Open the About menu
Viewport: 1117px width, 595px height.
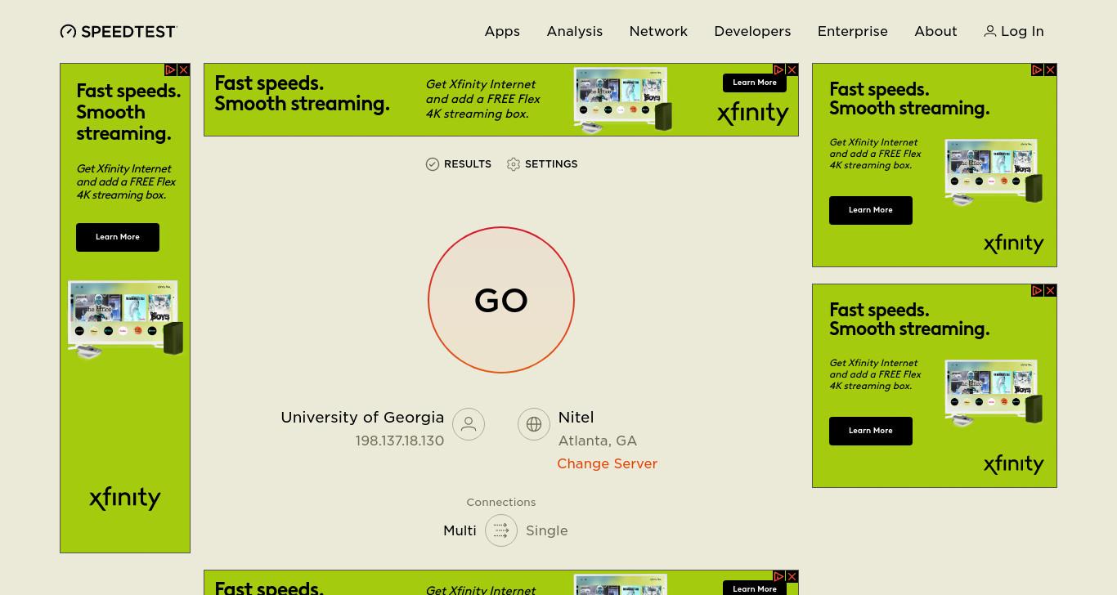935,31
